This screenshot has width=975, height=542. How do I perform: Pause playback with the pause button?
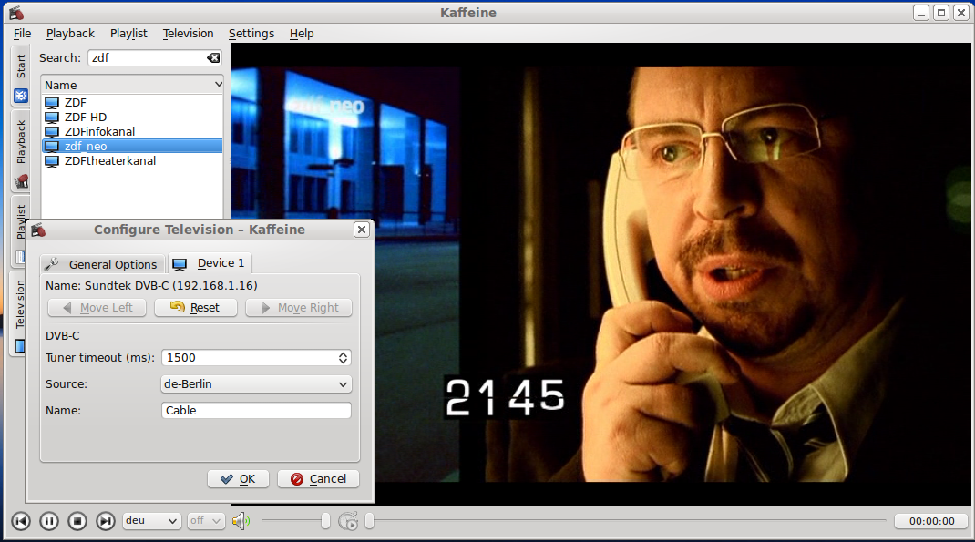point(49,521)
